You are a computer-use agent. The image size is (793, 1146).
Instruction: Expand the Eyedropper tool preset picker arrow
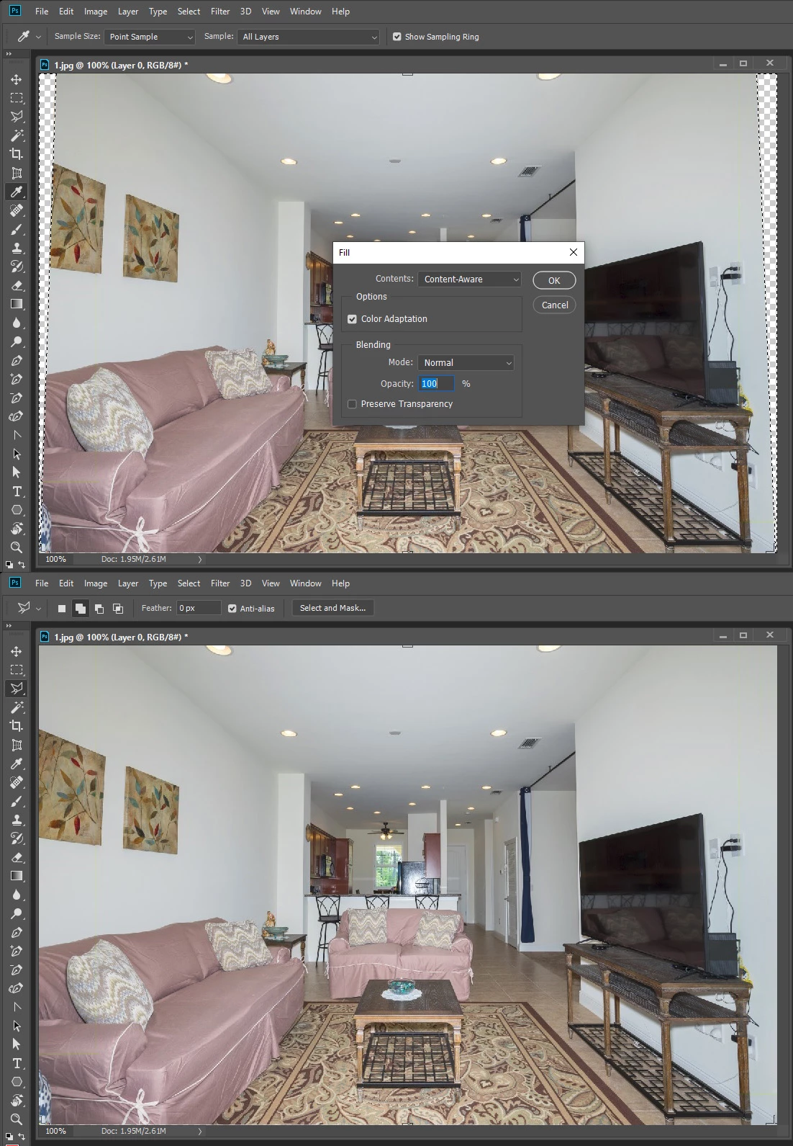pyautogui.click(x=38, y=37)
